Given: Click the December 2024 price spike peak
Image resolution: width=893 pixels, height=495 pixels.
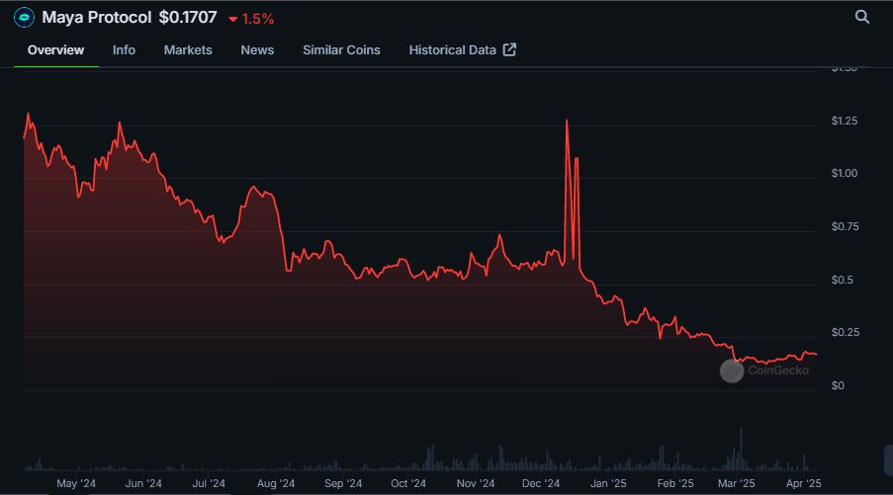Looking at the screenshot, I should coord(567,121).
